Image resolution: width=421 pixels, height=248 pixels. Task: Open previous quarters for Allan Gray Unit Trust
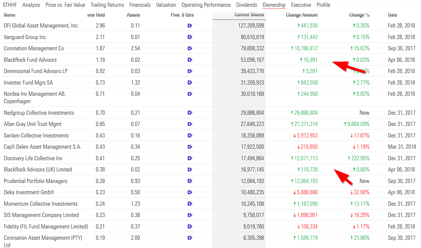point(190,124)
